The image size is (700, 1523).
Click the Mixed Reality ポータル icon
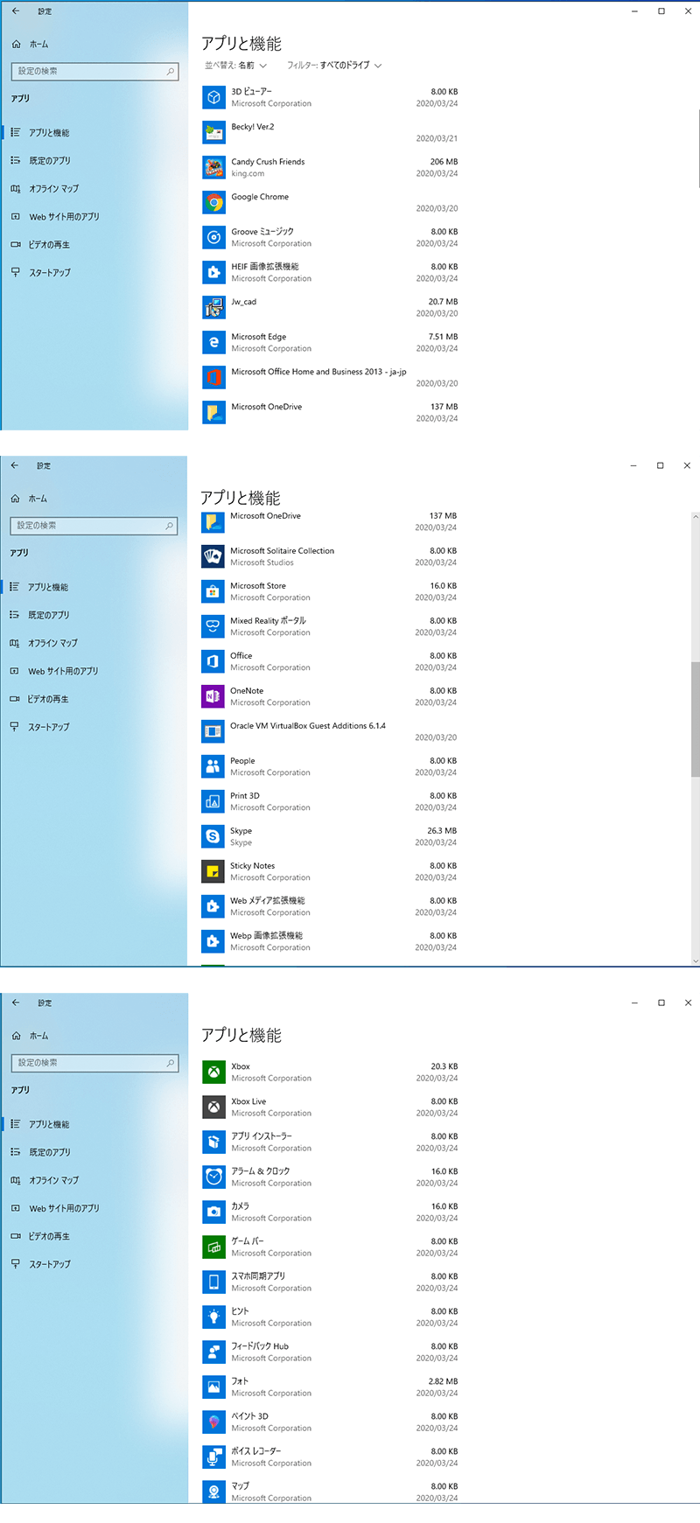click(213, 626)
